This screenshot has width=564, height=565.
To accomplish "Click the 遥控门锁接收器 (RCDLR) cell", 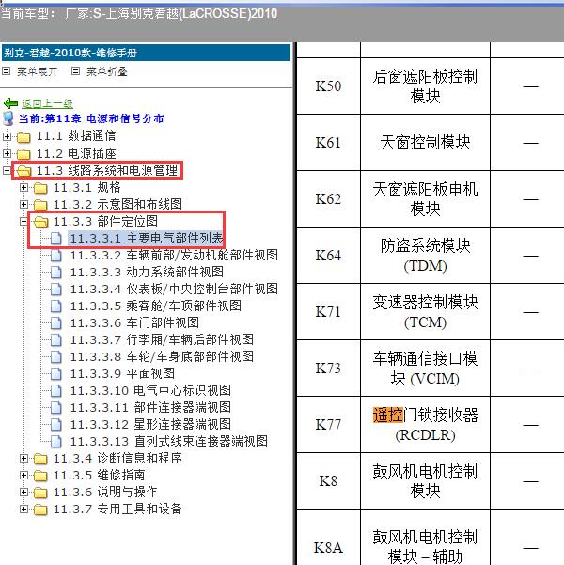I will pos(425,425).
